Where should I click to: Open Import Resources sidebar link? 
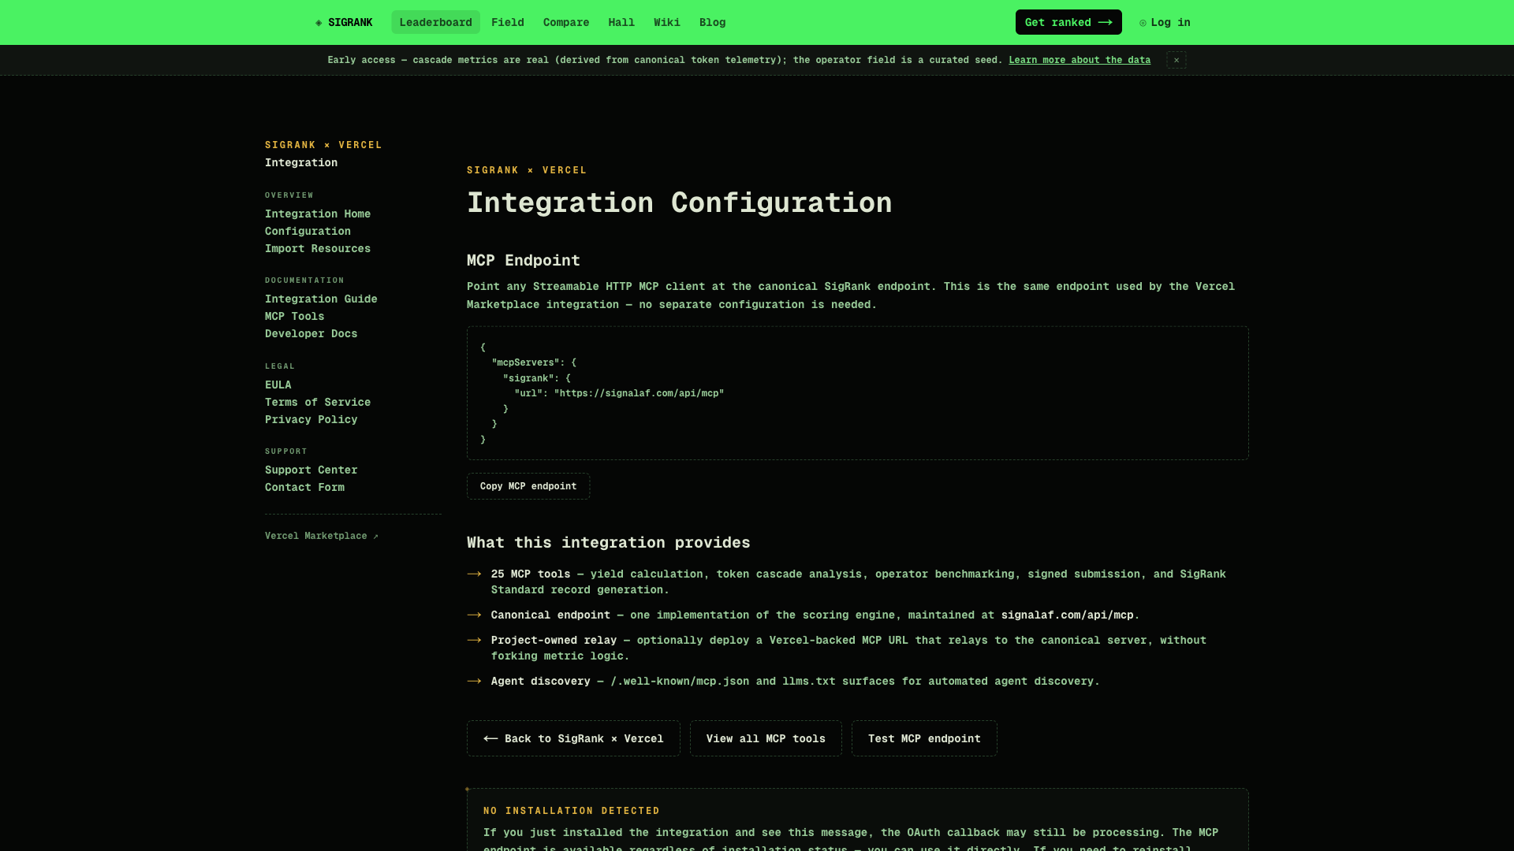pyautogui.click(x=318, y=248)
